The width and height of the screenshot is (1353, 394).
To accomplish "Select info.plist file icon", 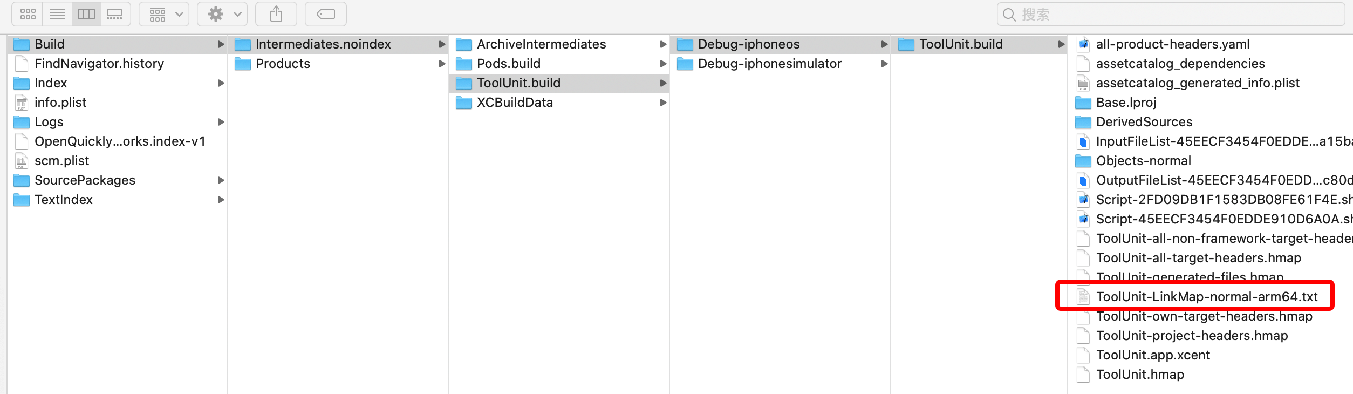I will [22, 103].
